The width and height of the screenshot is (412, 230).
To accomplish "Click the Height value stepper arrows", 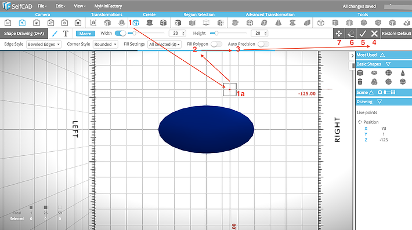I will 266,33.
